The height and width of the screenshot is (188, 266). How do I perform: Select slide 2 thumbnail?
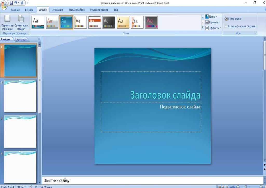20,96
